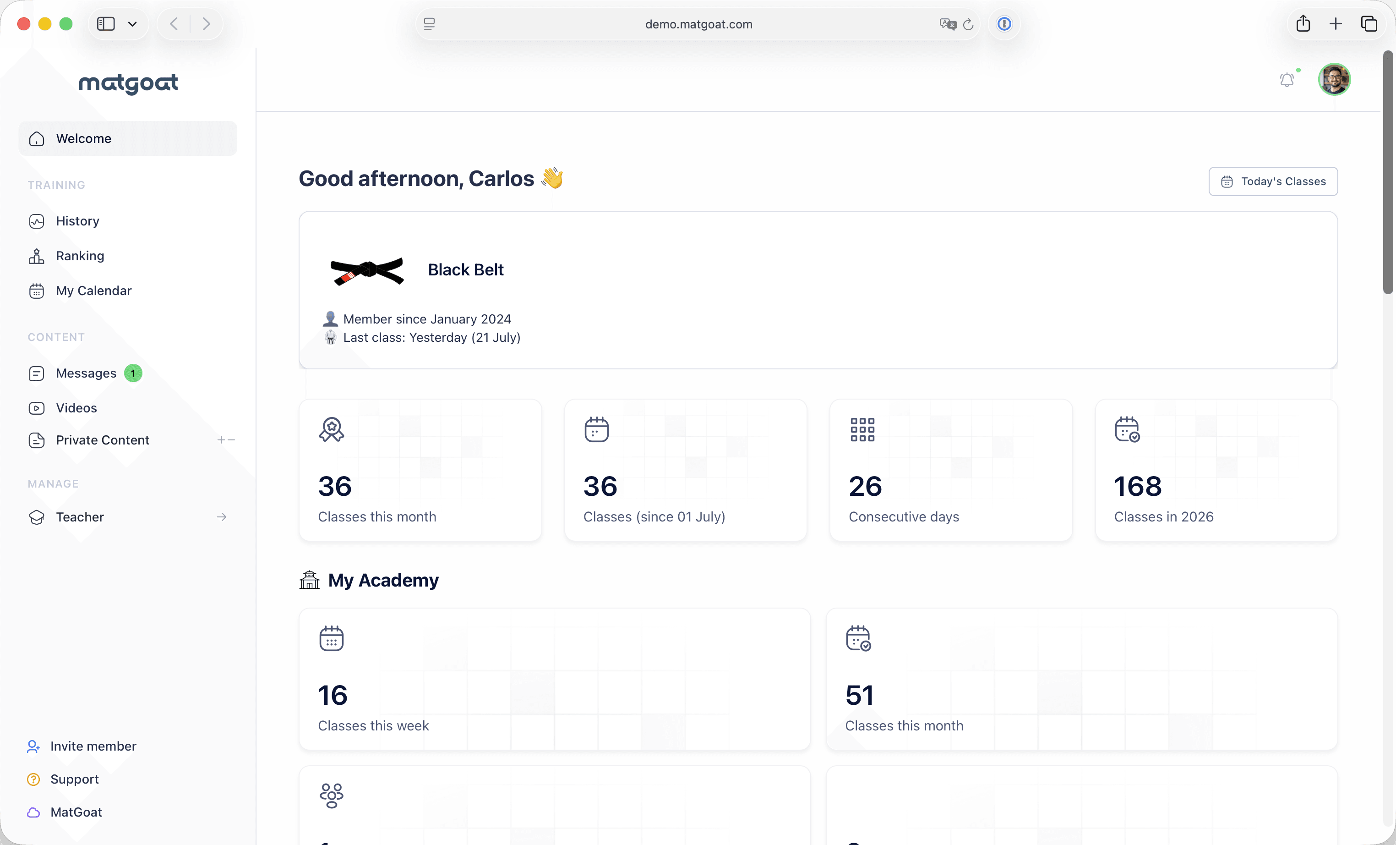The height and width of the screenshot is (845, 1396).
Task: Open the 1Password extension icon
Action: click(x=1004, y=24)
